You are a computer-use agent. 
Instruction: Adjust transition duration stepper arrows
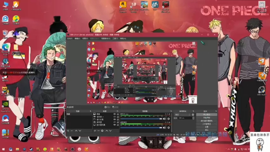click(193, 118)
